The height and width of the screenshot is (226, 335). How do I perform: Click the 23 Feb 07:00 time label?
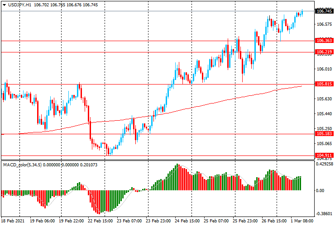tap(129, 221)
